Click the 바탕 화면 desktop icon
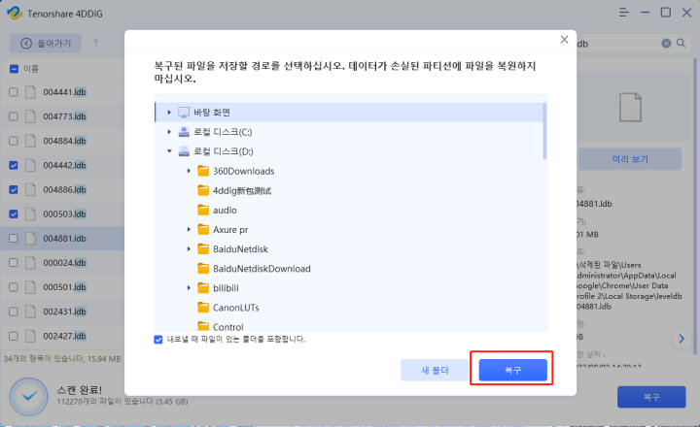This screenshot has width=700, height=427. [x=184, y=113]
